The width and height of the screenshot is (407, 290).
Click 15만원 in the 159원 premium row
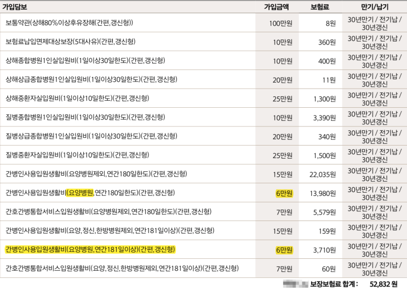pos(283,231)
